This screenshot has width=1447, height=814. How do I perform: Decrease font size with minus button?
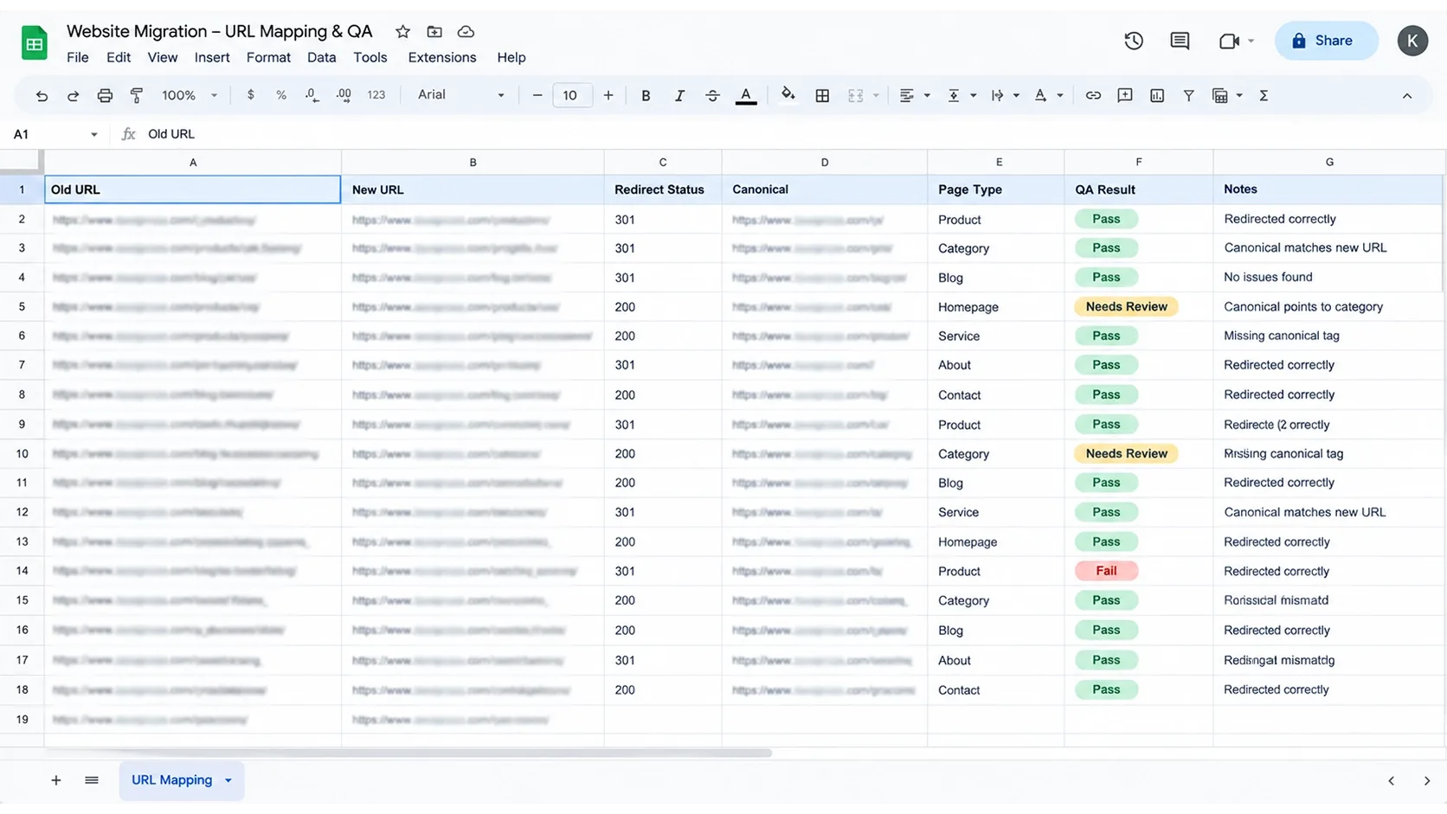coord(537,95)
